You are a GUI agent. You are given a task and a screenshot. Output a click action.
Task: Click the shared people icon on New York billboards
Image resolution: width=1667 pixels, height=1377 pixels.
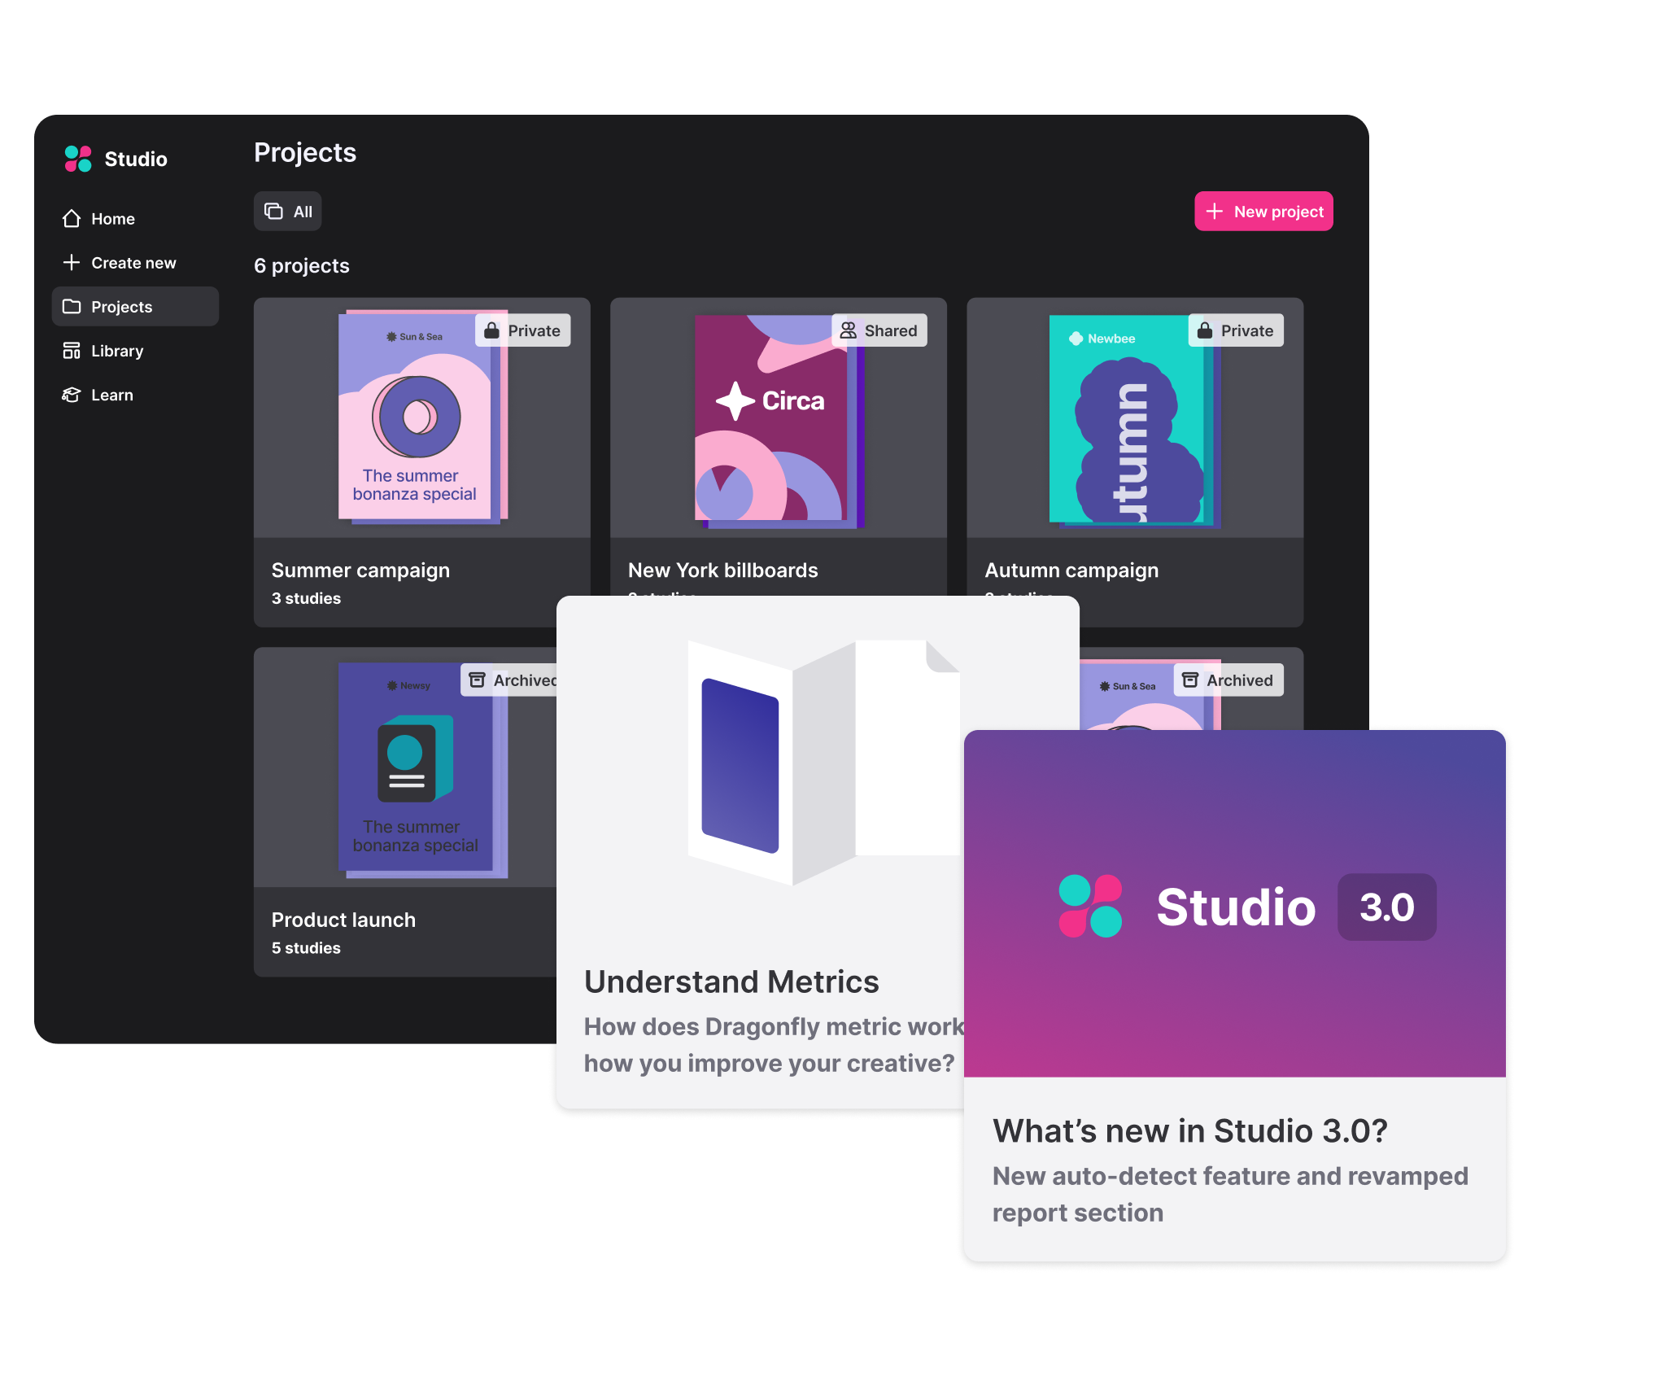coord(848,330)
